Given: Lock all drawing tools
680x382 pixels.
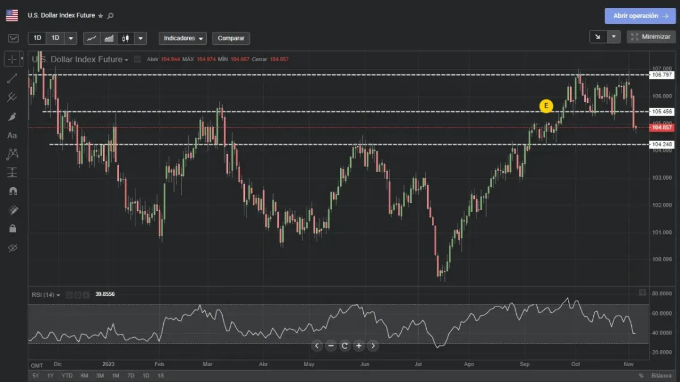Looking at the screenshot, I should [x=12, y=229].
